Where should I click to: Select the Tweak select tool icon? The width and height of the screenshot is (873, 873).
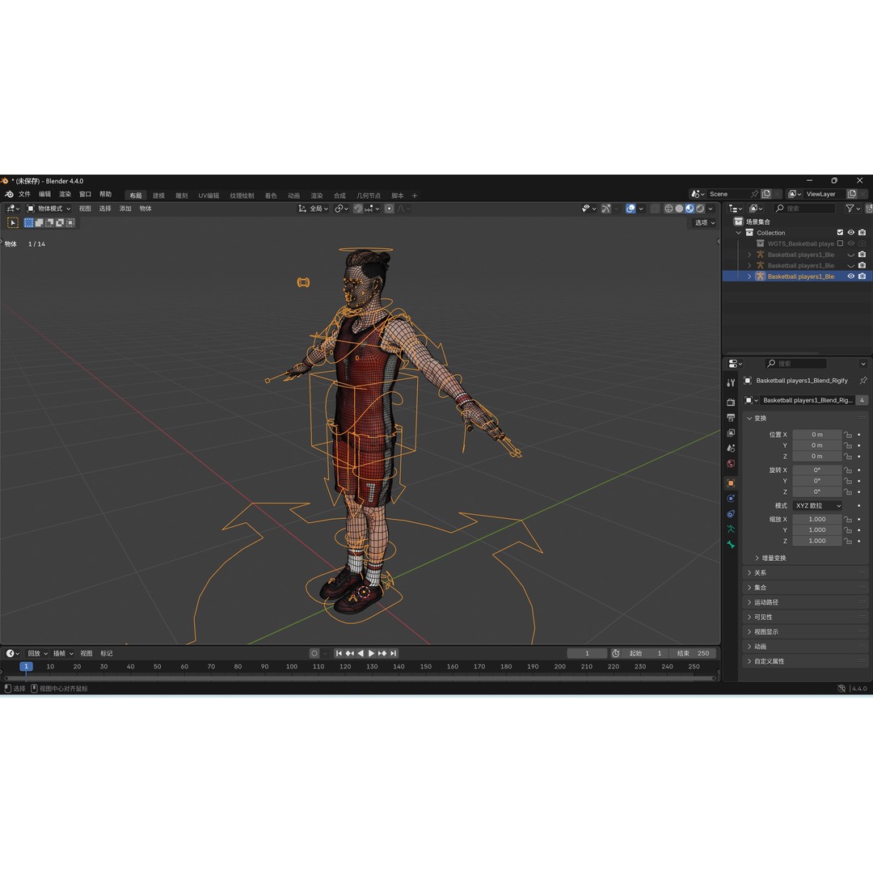[12, 223]
